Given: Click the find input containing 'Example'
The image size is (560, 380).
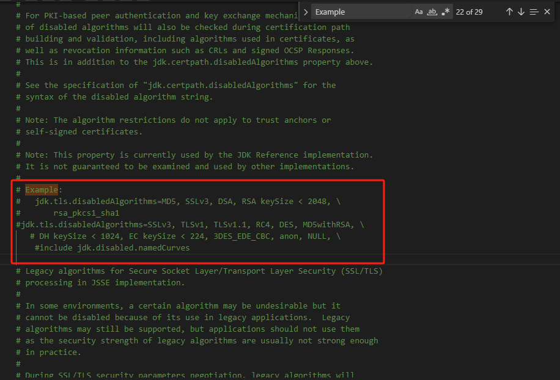Looking at the screenshot, I should pyautogui.click(x=361, y=12).
